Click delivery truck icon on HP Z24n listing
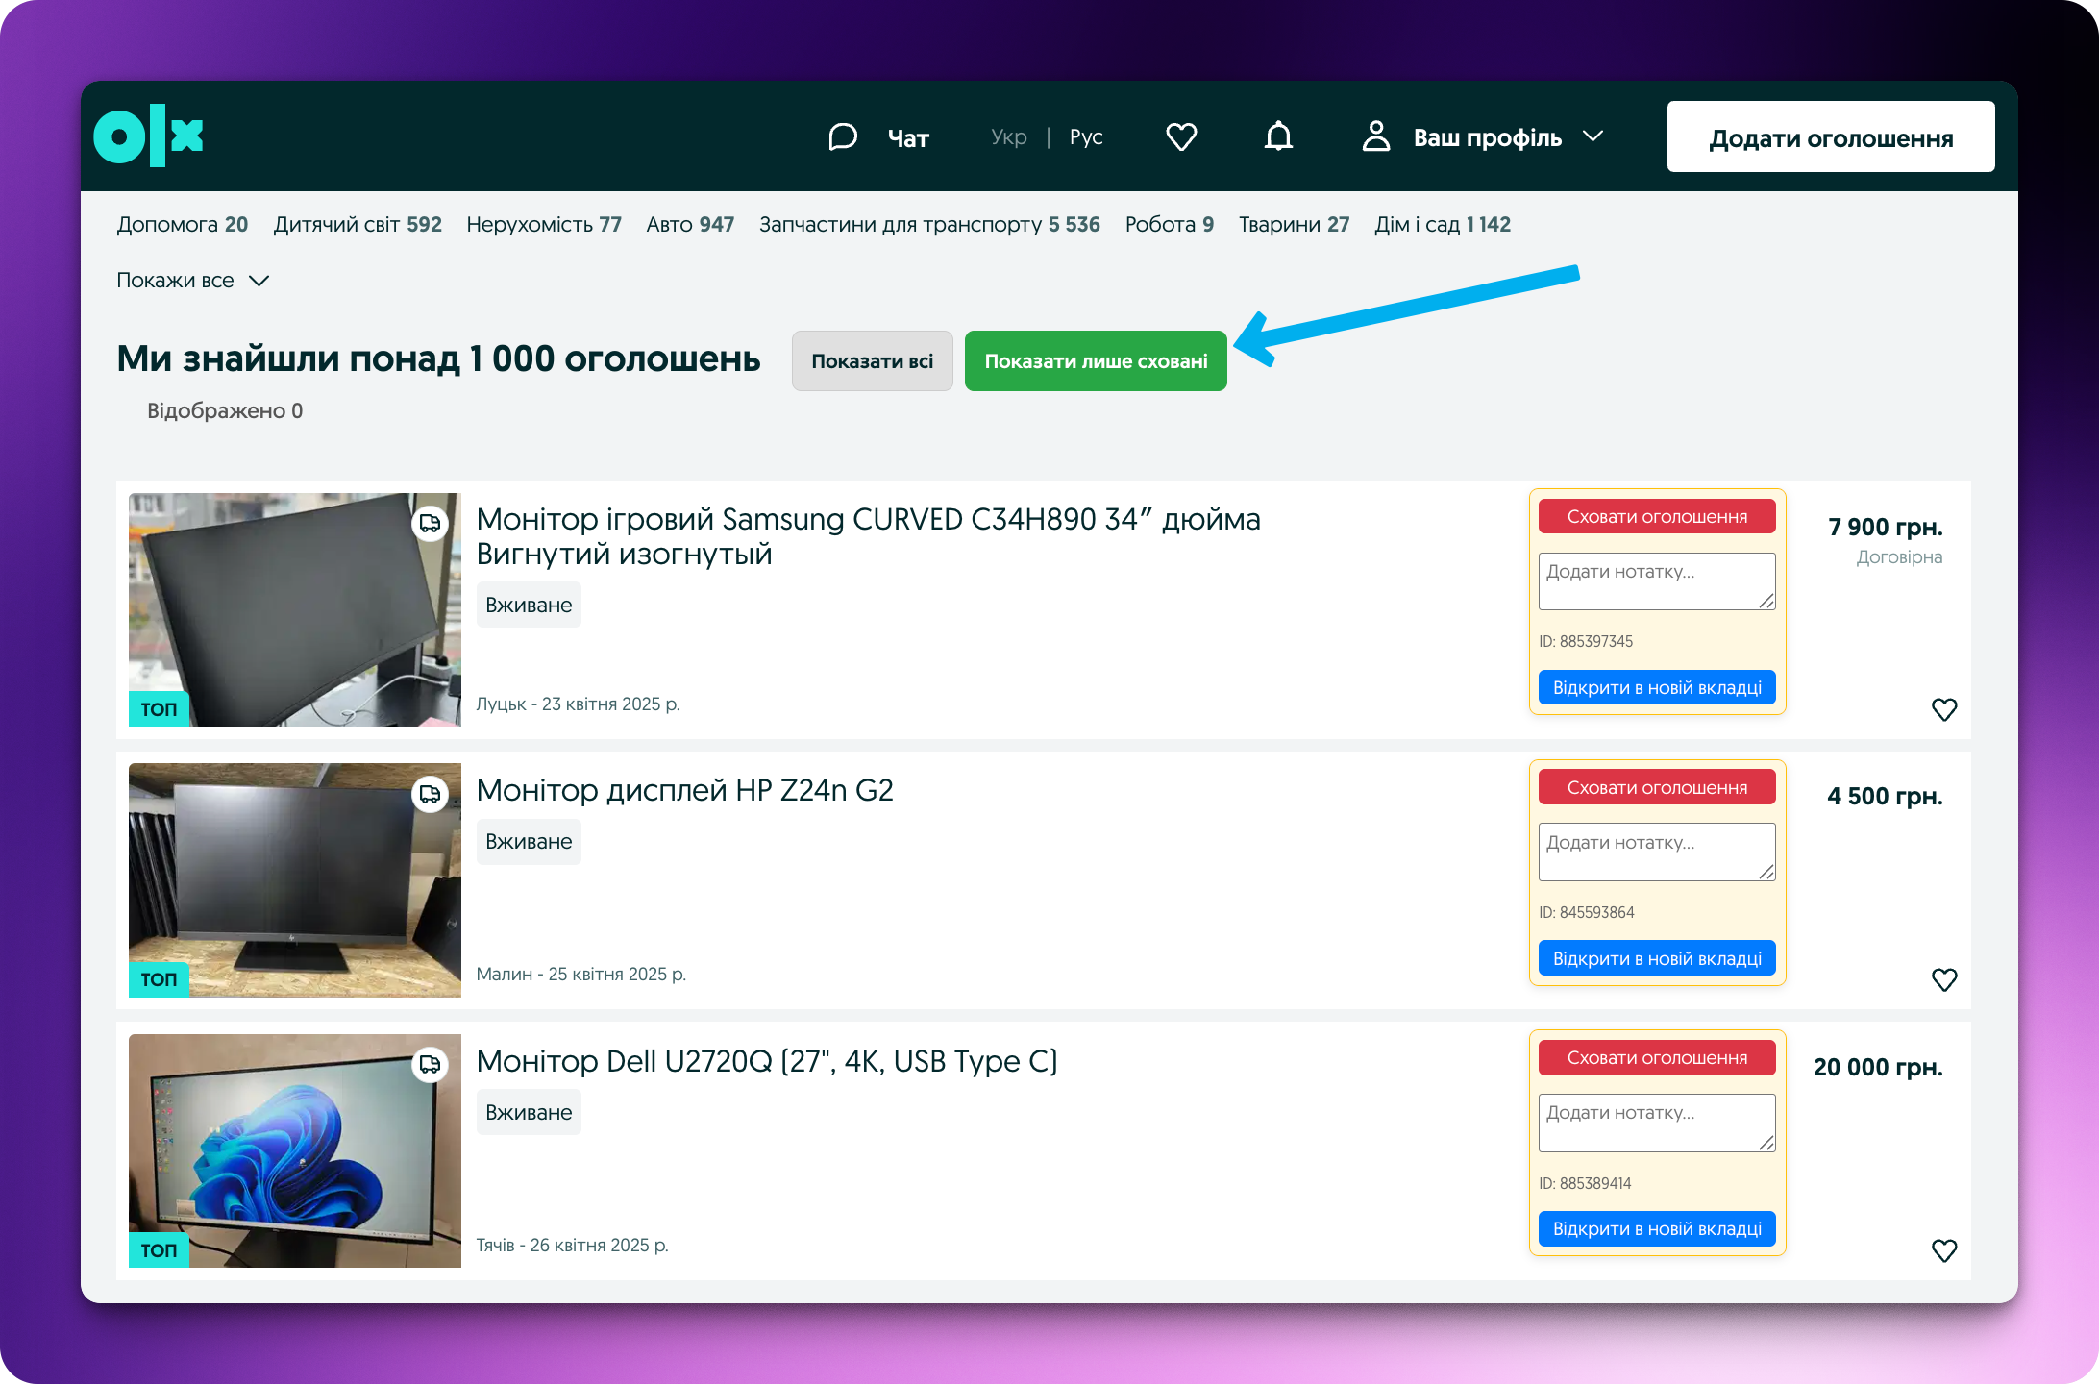This screenshot has width=2099, height=1384. tap(430, 794)
